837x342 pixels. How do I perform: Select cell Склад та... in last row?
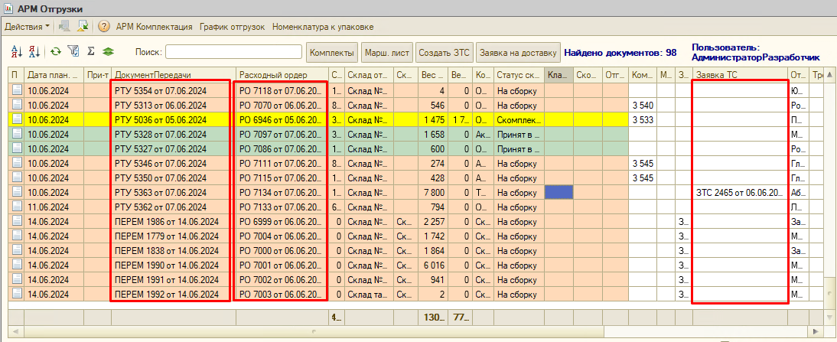(x=370, y=294)
